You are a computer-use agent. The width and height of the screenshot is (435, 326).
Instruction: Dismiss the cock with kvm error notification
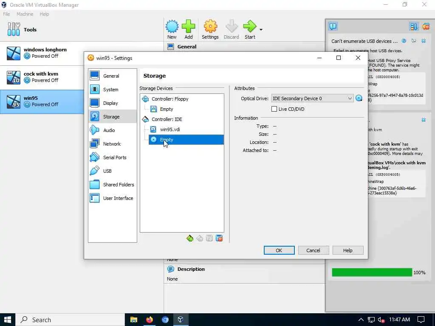424,120
